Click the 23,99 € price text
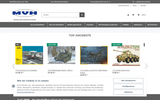160x100 pixels. pyautogui.click(x=84, y=75)
